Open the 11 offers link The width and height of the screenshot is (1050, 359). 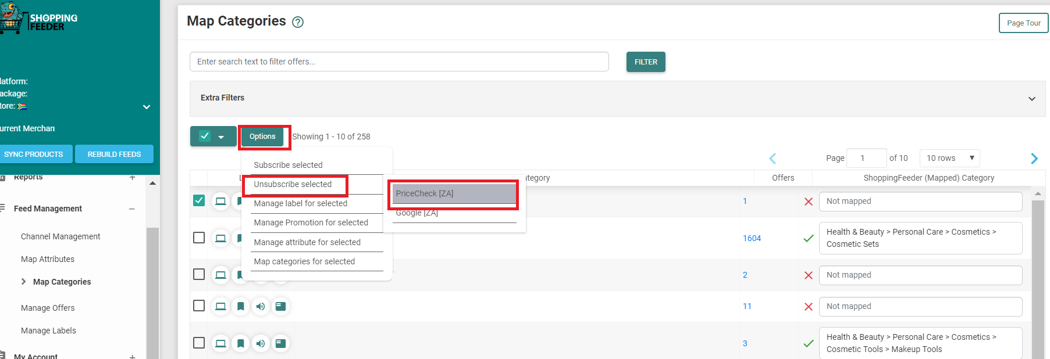747,306
